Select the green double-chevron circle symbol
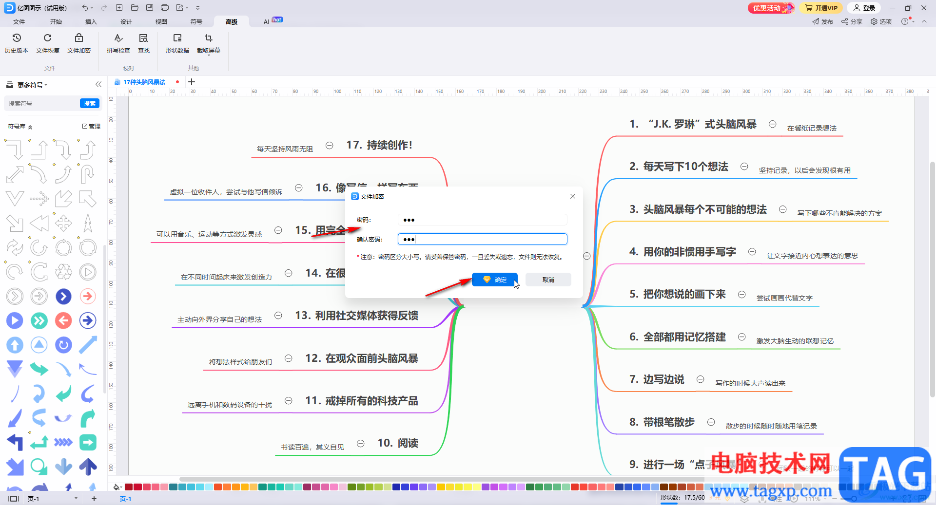 39,320
